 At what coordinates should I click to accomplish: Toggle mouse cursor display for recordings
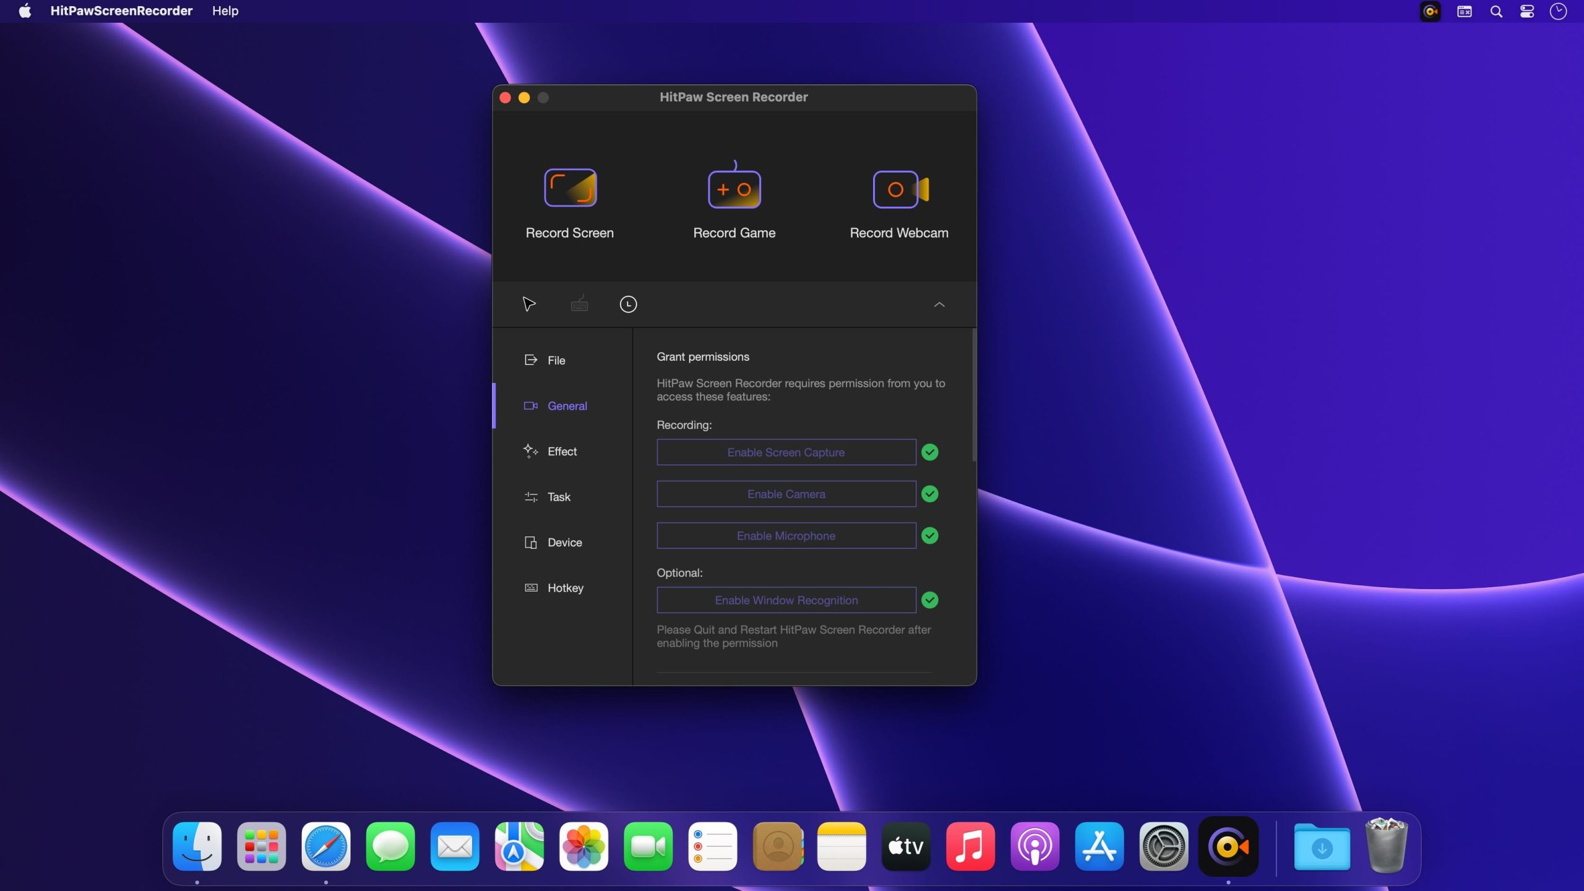[528, 304]
